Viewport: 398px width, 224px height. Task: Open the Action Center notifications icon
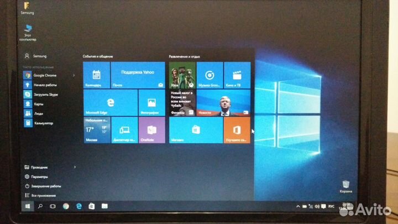tap(323, 206)
